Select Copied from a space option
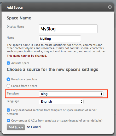 coord(8,86)
